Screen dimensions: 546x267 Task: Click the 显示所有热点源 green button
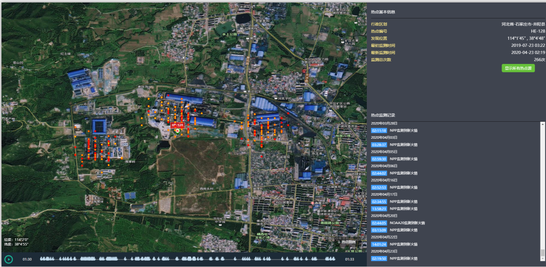pyautogui.click(x=518, y=68)
